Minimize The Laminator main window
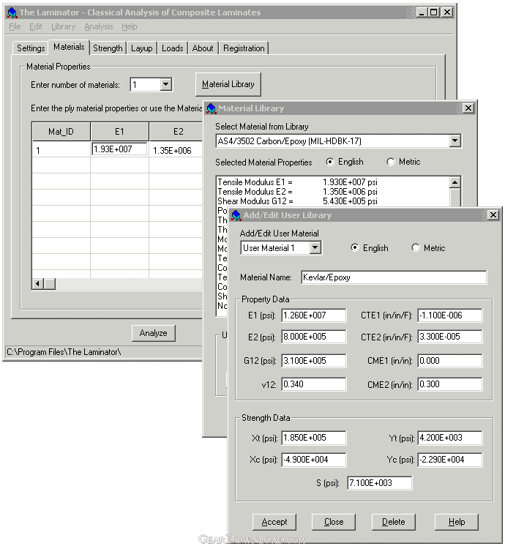Viewport: 505px width, 546px height. pos(422,12)
